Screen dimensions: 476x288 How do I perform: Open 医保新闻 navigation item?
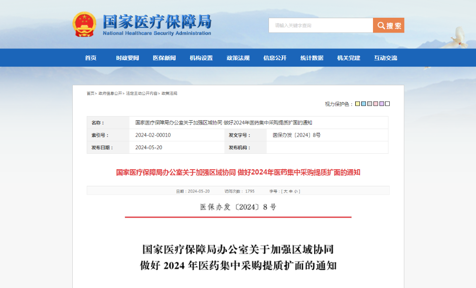click(x=164, y=58)
